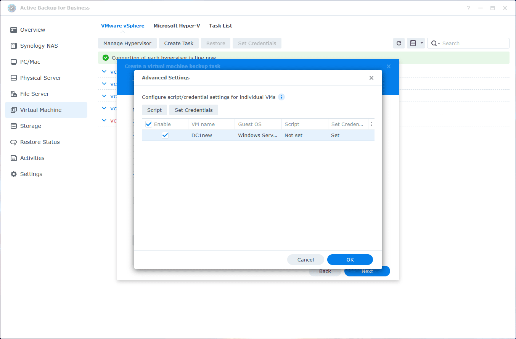Click Set Credentials in the Advanced Settings dialog

(194, 110)
